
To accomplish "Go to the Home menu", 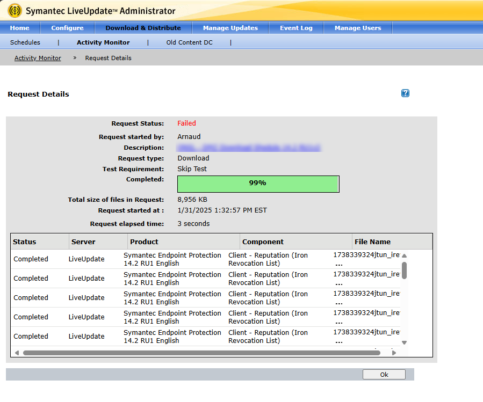I will [20, 28].
